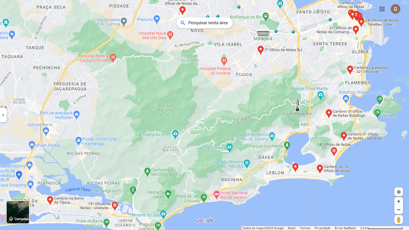The width and height of the screenshot is (409, 230).
Task: Open the Jardim Botânico camera marker
Action: [x=272, y=136]
